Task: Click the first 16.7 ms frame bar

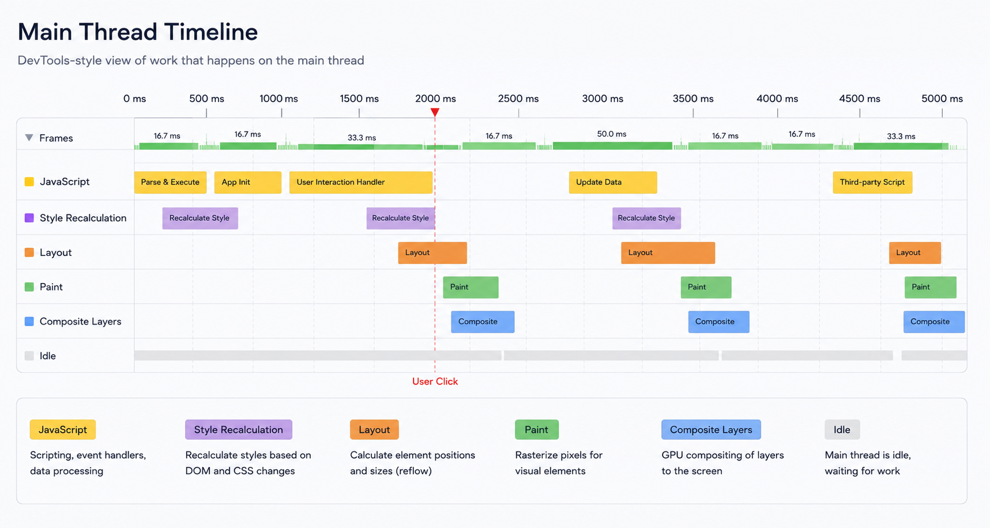Action: pos(169,146)
